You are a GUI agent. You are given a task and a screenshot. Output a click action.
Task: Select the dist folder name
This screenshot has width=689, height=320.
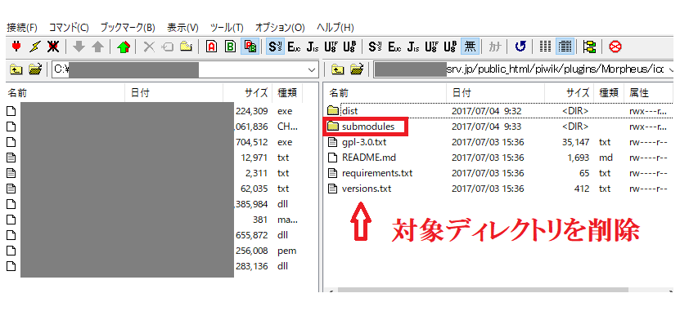coord(349,111)
